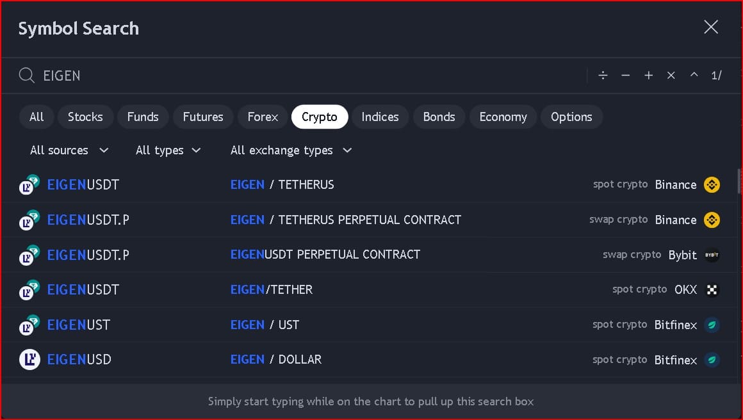Click the OKX exchange logo icon
This screenshot has width=743, height=420.
(712, 289)
